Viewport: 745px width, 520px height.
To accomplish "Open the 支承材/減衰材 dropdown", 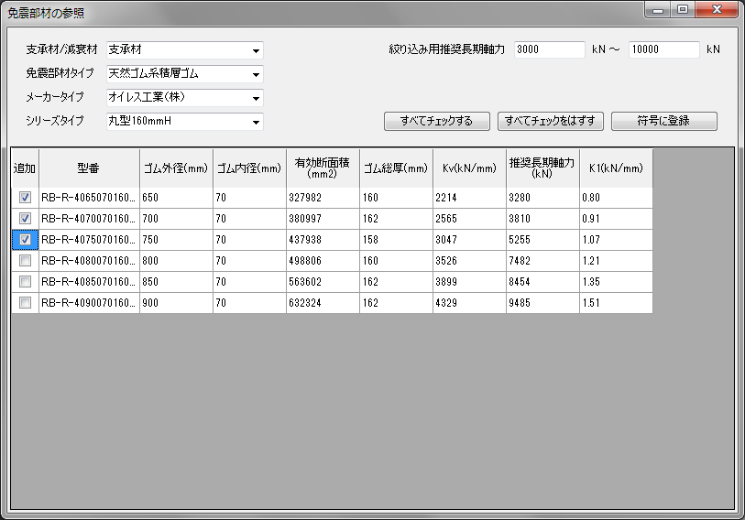I will (x=185, y=49).
